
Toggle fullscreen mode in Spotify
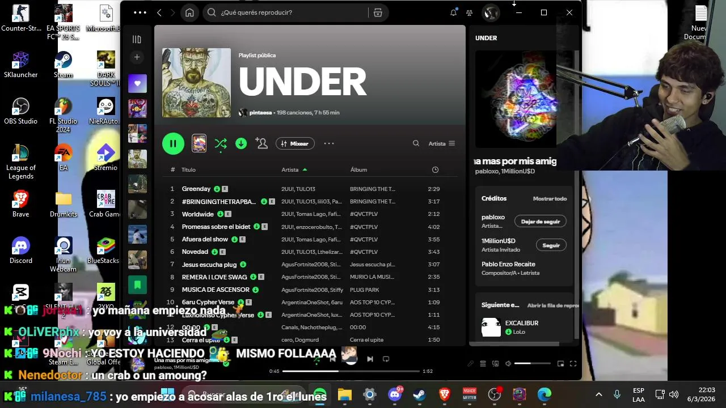click(x=573, y=364)
